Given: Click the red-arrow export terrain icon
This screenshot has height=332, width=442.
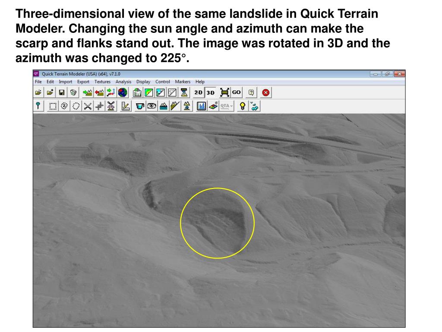Looking at the screenshot, I should tap(99, 93).
